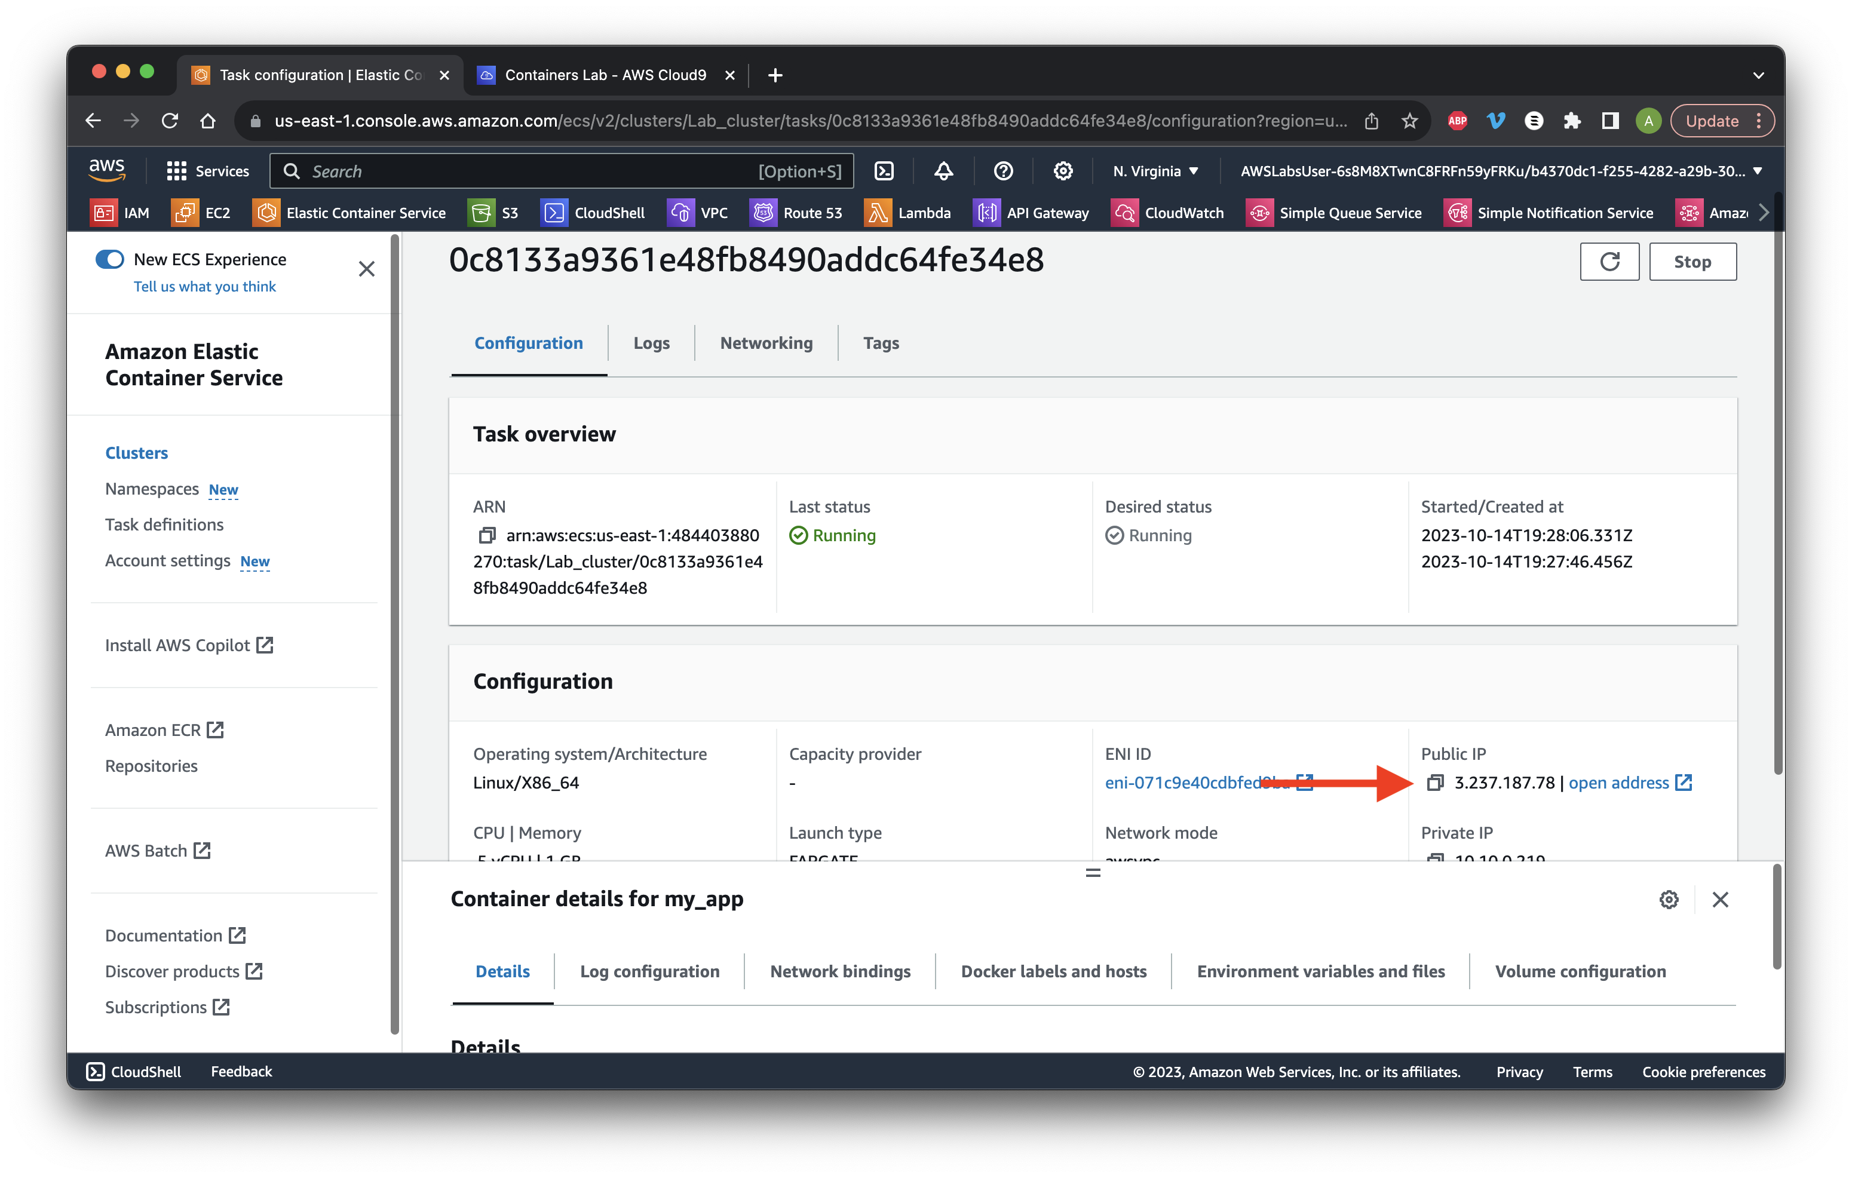The height and width of the screenshot is (1178, 1852).
Task: Open the IAM shortcut
Action: coord(121,213)
